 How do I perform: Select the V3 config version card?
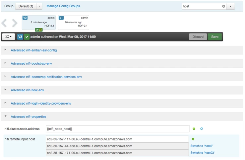click(x=39, y=22)
